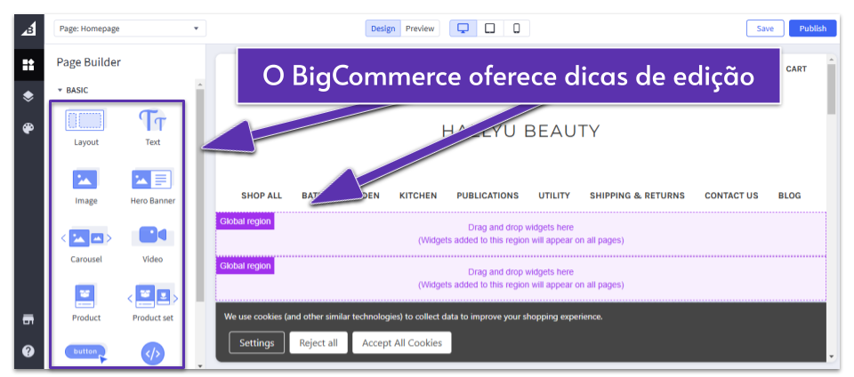Click the widget panel scroll down arrow

coord(200,365)
